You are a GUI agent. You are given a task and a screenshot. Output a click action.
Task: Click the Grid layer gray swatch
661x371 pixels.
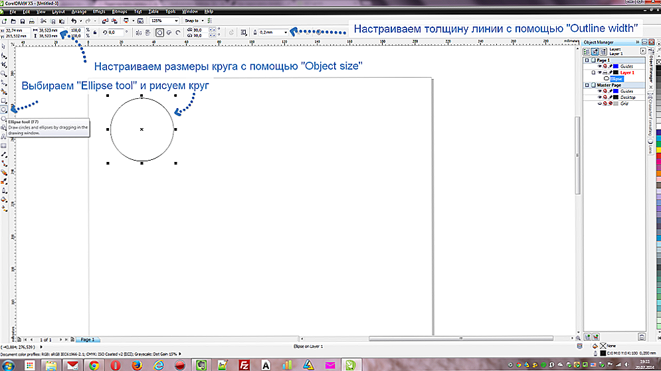(616, 104)
